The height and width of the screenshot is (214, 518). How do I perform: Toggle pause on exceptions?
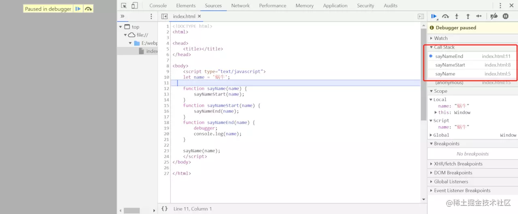(x=505, y=16)
